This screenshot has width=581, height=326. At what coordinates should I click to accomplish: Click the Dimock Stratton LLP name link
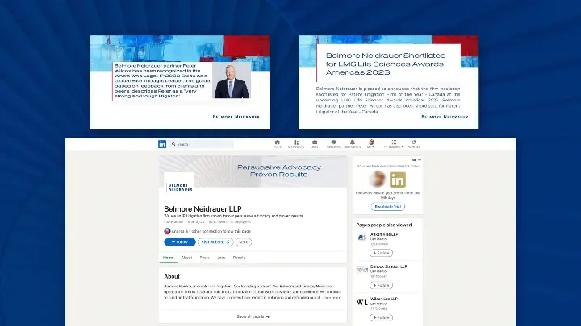pyautogui.click(x=388, y=266)
